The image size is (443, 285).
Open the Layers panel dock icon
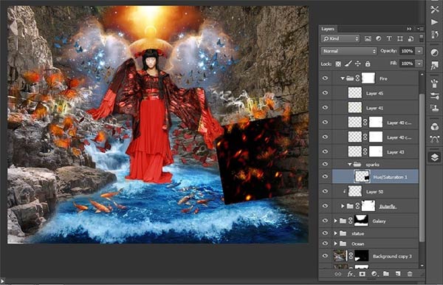[435, 157]
